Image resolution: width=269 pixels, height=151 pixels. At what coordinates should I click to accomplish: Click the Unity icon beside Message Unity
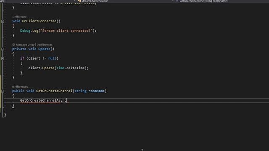coord(13,44)
